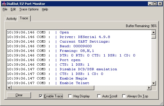Click the horizontal scrollbar thumb
Viewport: 164px width, 106px height.
(53, 88)
